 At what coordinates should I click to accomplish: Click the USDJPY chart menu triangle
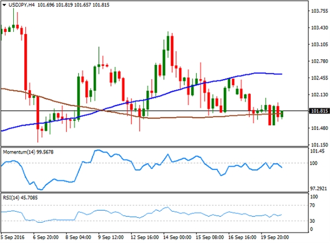tap(4, 5)
